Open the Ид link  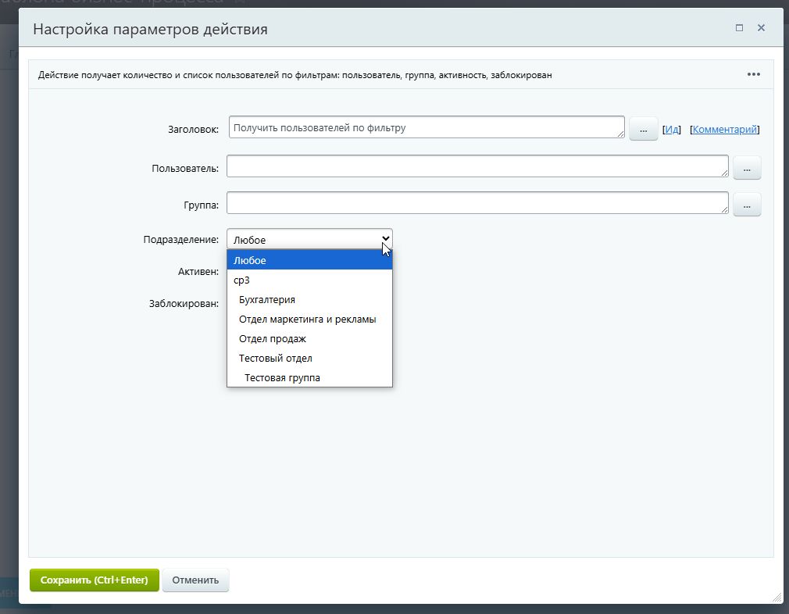coord(672,130)
